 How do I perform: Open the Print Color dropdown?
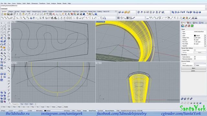click(x=205, y=42)
